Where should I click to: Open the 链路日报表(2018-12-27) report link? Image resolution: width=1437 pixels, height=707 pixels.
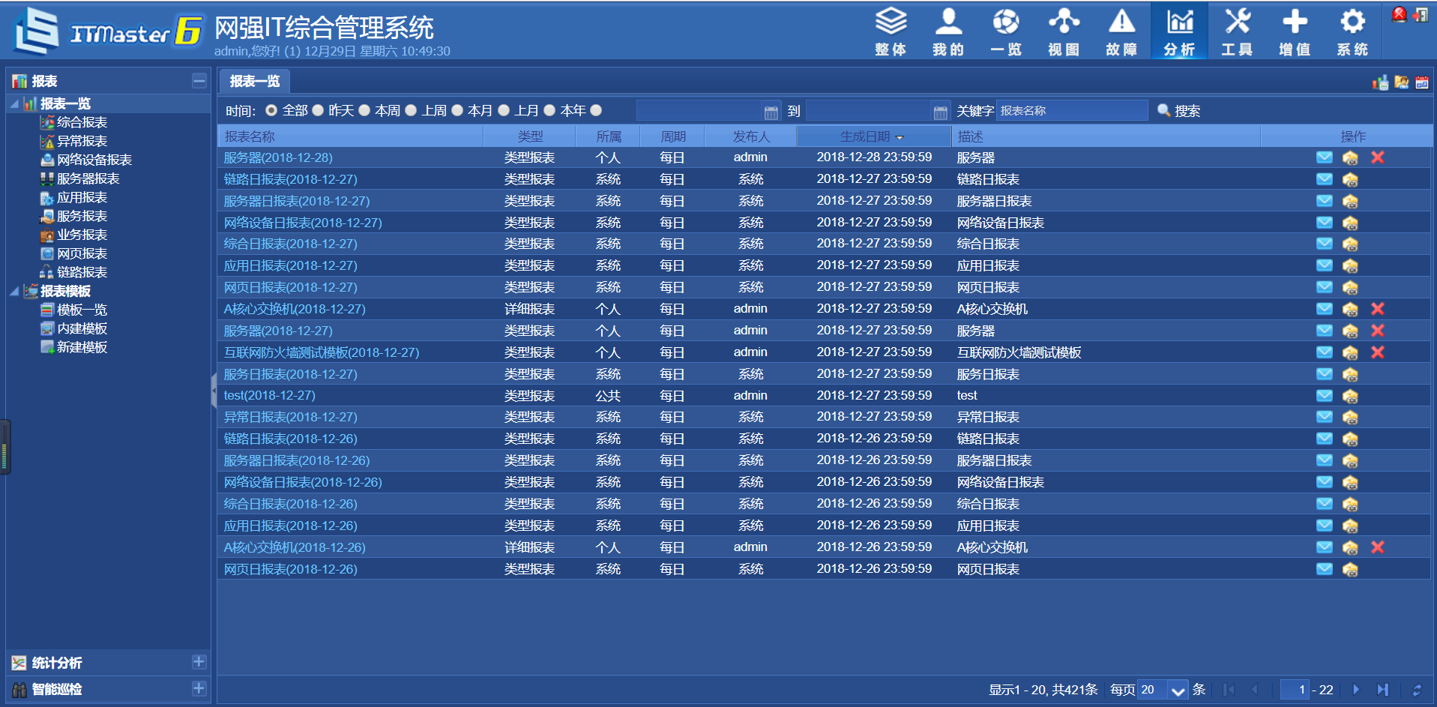tap(289, 179)
